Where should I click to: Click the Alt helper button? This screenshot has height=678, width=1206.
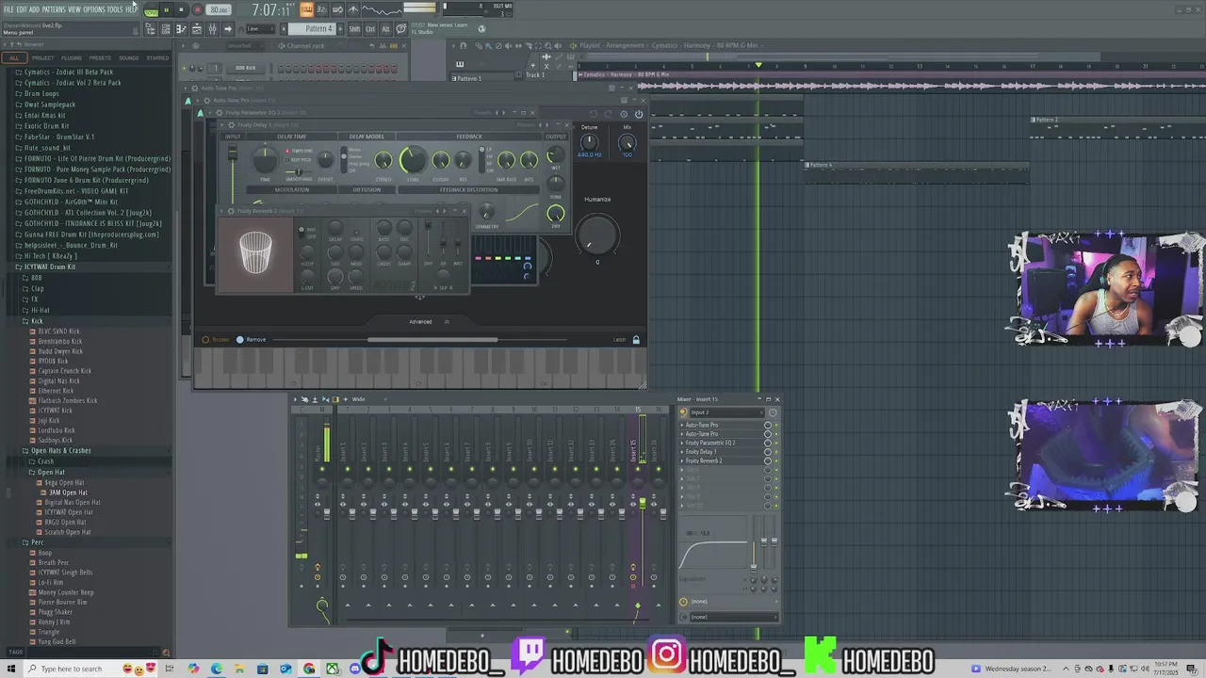(x=385, y=29)
